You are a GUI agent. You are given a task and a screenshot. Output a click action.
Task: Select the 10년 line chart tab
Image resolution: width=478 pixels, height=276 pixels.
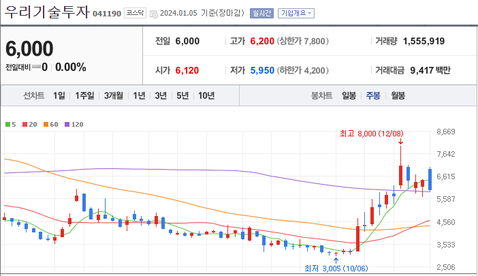point(206,95)
